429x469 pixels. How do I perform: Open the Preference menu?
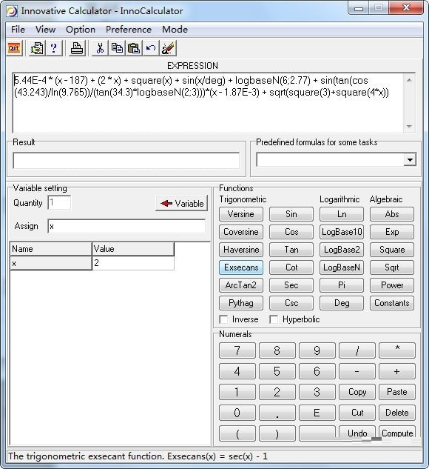(129, 30)
